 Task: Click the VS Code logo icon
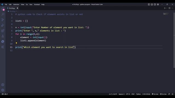(x=2, y=4)
